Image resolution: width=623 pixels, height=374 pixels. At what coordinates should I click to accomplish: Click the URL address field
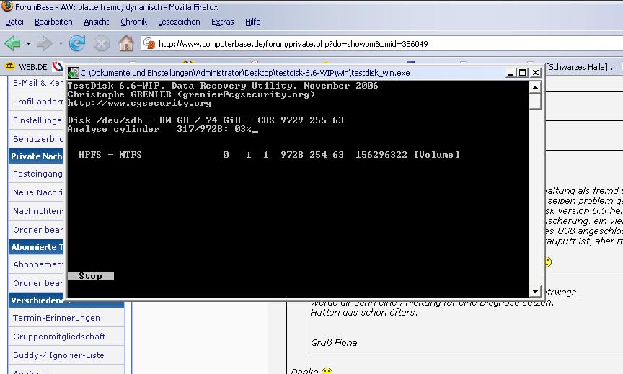381,44
